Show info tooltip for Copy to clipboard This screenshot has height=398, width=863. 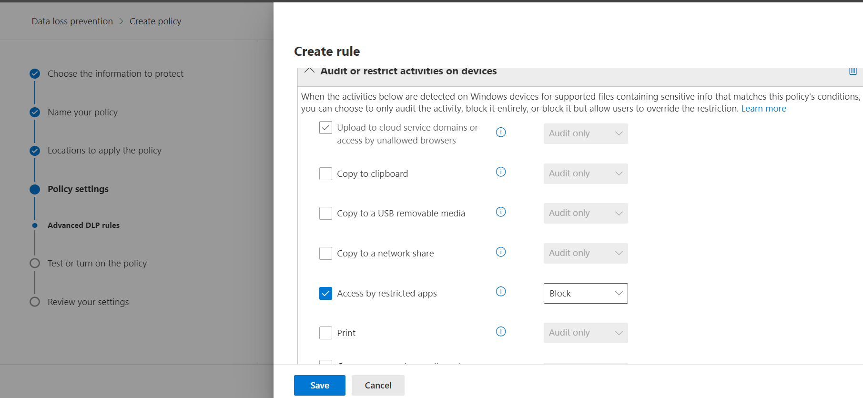[501, 172]
